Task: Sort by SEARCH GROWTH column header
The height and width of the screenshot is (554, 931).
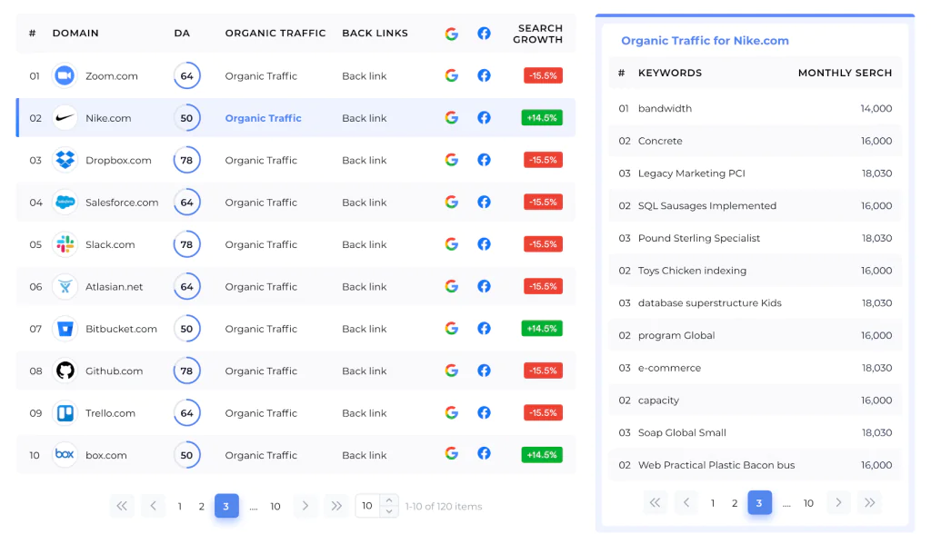Action: pos(537,34)
